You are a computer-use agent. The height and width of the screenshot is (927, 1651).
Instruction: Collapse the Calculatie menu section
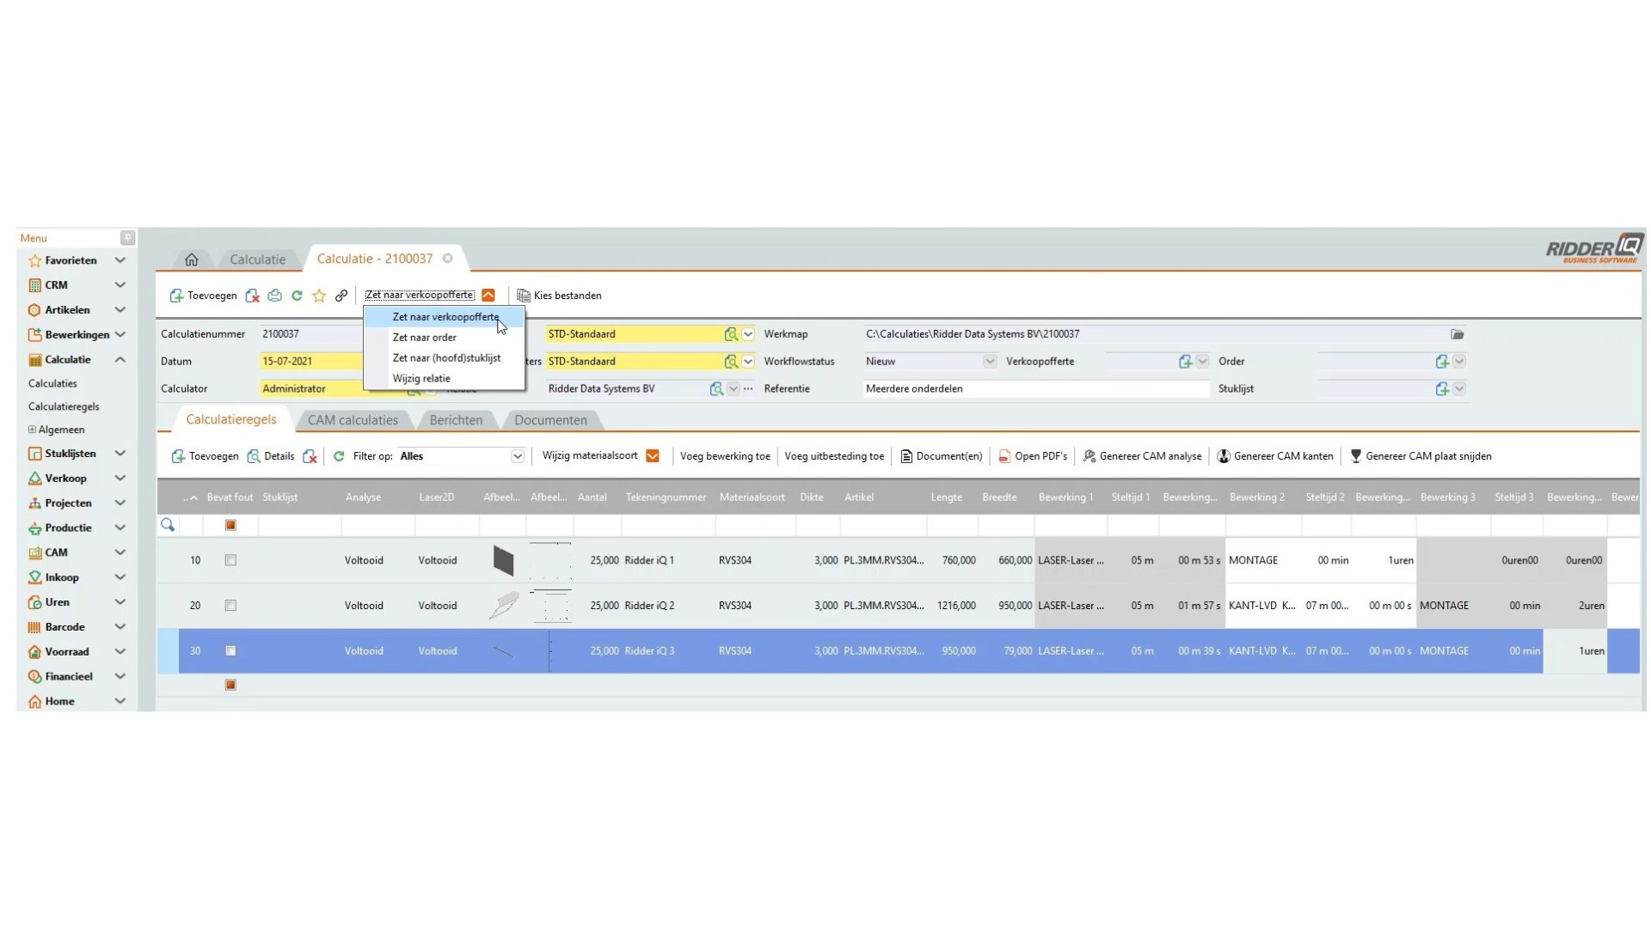point(120,360)
